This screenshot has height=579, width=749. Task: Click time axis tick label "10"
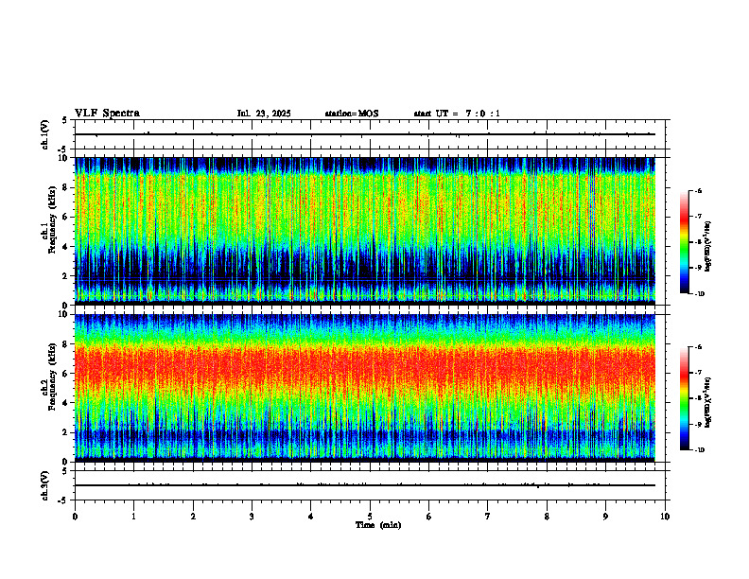[x=665, y=517]
